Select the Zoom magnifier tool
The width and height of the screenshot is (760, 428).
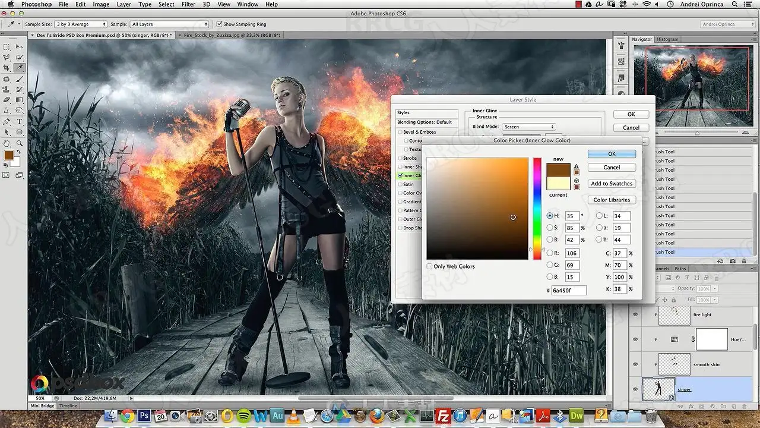pos(19,143)
